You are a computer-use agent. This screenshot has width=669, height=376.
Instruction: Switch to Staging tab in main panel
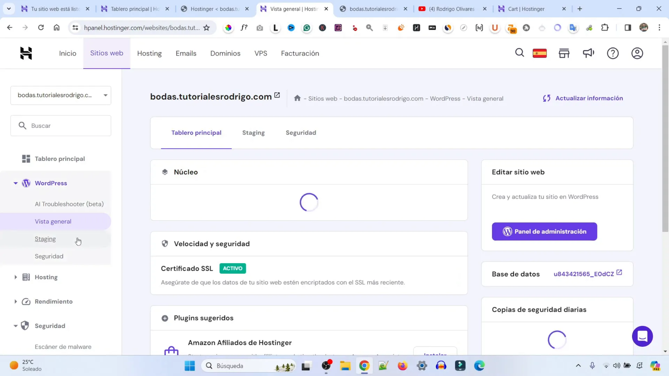pyautogui.click(x=253, y=133)
